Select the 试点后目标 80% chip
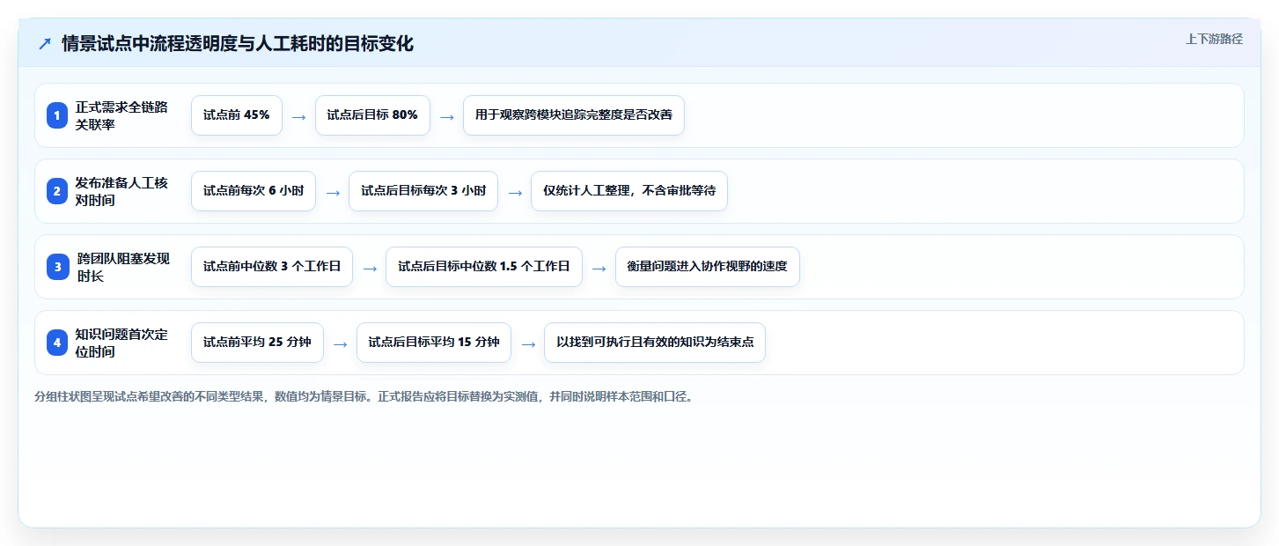This screenshot has height=546, width=1279. click(372, 115)
